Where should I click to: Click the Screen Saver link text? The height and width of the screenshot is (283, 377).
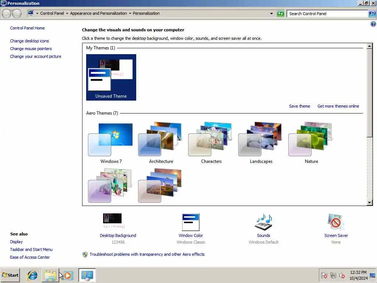336,235
